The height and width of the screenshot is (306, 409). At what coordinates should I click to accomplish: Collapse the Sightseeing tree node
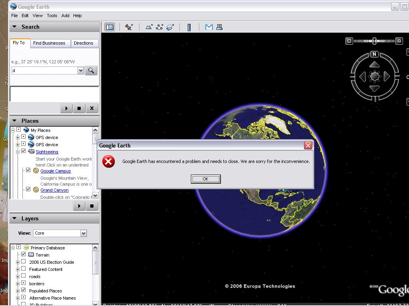pyautogui.click(x=18, y=152)
